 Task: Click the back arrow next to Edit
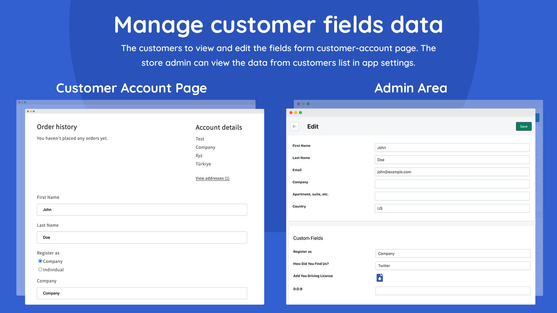coord(295,127)
